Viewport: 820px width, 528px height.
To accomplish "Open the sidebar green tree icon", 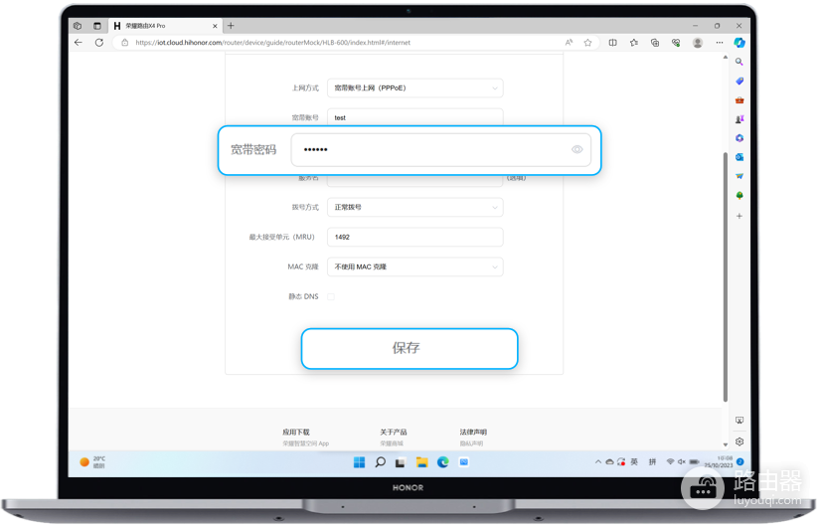I will pyautogui.click(x=738, y=195).
